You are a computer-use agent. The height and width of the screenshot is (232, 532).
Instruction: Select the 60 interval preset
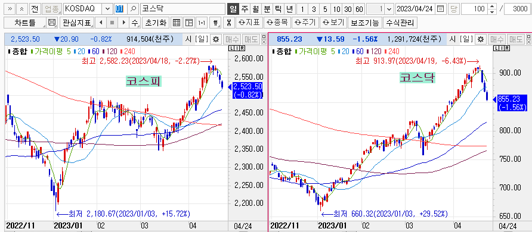359,9
